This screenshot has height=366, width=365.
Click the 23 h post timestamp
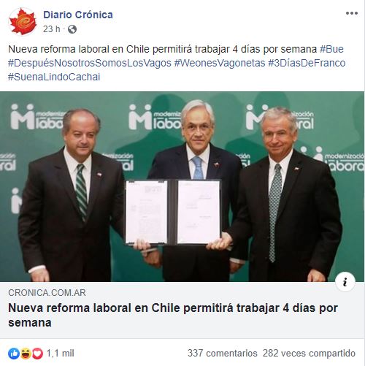51,29
